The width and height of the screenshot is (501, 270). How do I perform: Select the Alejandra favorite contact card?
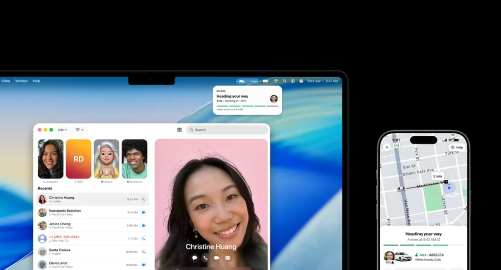coord(50,159)
